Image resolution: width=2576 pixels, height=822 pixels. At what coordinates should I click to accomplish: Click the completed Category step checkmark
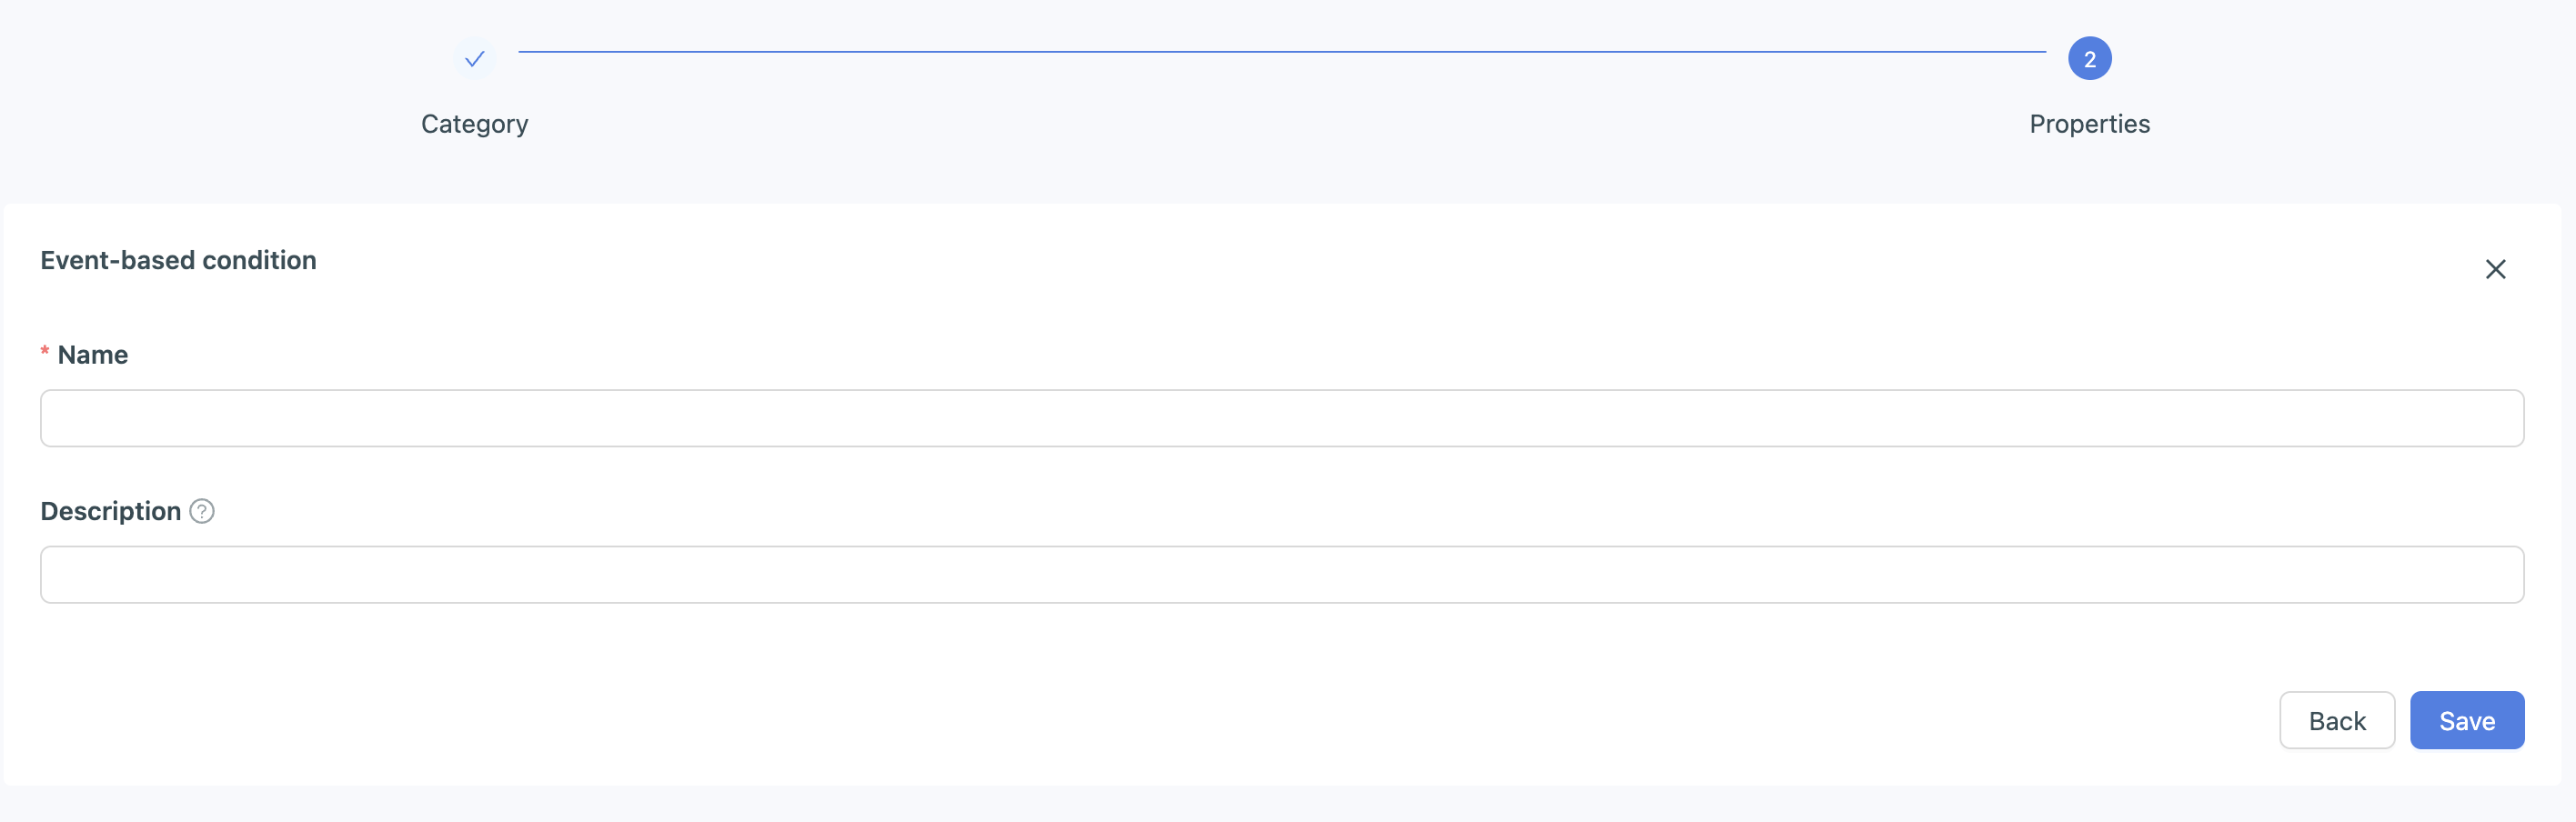coord(474,59)
